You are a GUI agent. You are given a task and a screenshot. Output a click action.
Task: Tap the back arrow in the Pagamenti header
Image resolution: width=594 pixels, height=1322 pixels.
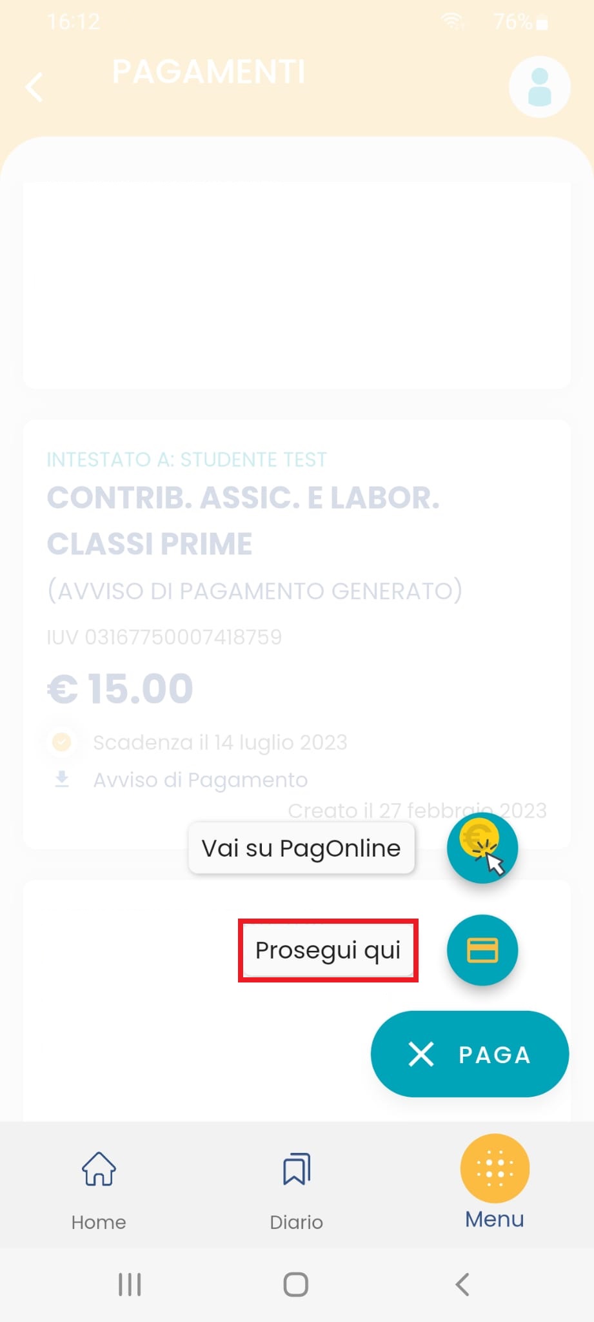(35, 87)
